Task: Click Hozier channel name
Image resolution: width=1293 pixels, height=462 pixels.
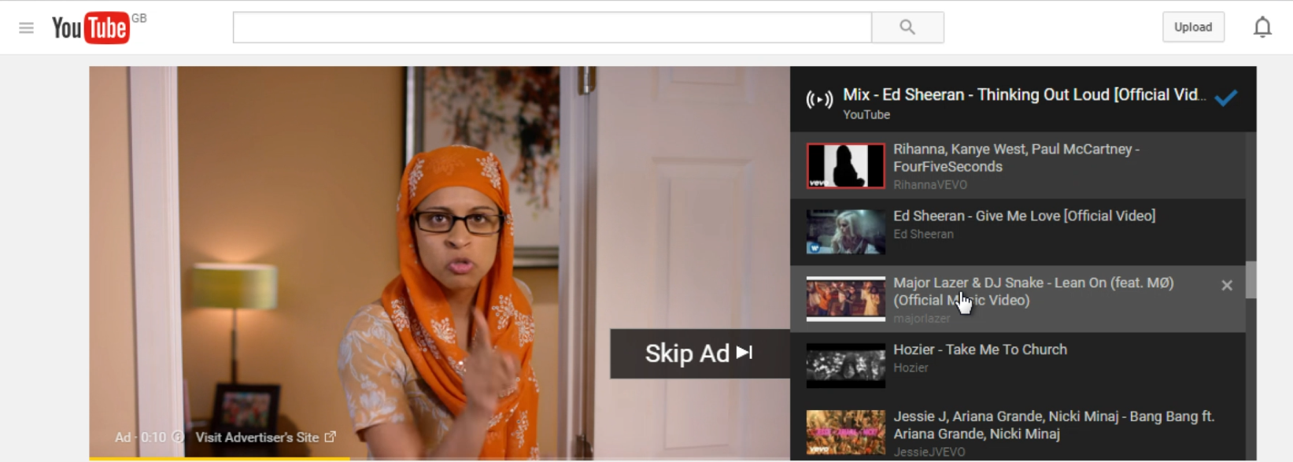Action: pyautogui.click(x=911, y=368)
